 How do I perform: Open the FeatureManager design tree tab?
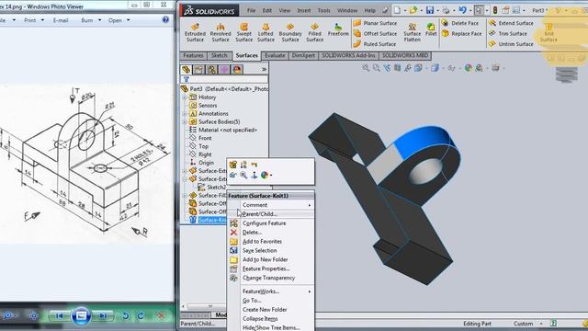[x=187, y=70]
